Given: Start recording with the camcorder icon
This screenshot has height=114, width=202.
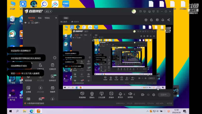Looking at the screenshot, I should click(x=143, y=95).
